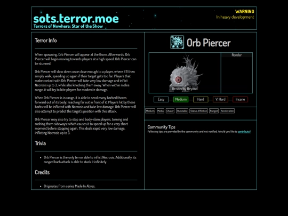Click the paragraph starting 'Orb Piercer may also try'
Screen dimensions: 288x216
coord(82,126)
